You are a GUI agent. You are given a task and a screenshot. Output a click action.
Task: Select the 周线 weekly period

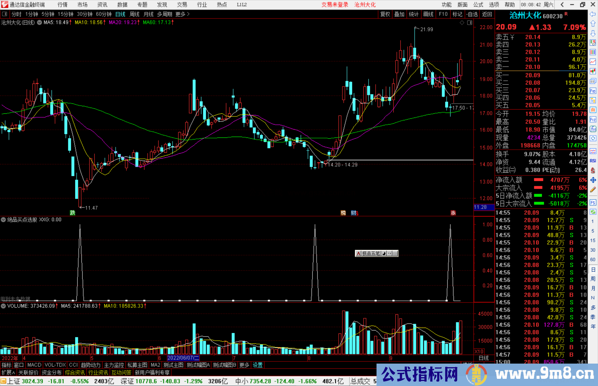135,14
